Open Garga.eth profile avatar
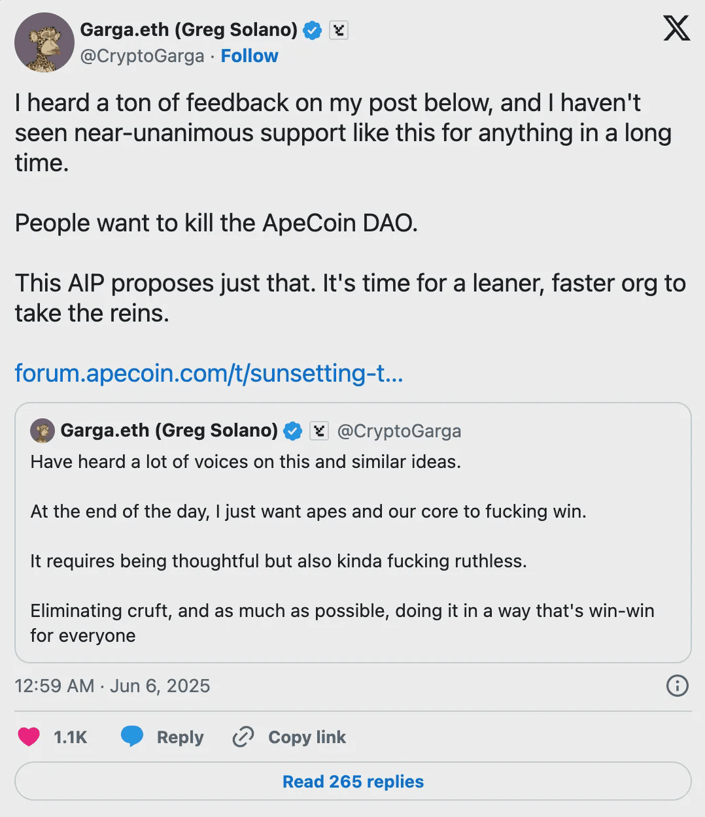The width and height of the screenshot is (705, 817). tap(44, 42)
